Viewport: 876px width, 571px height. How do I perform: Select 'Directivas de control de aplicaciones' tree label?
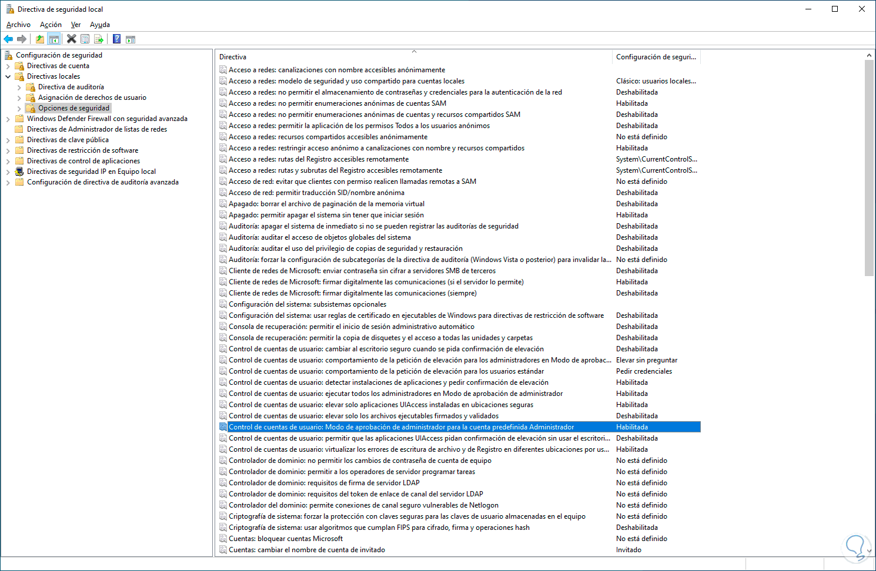tap(83, 161)
